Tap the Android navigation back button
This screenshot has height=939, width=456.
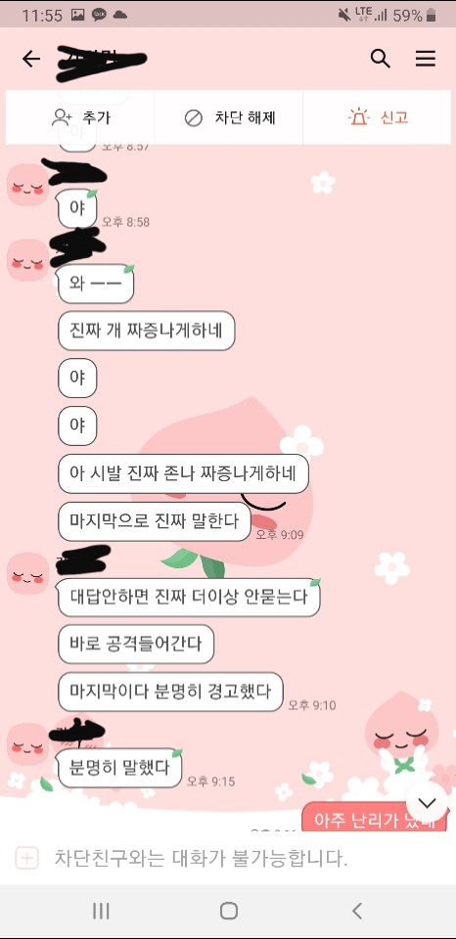tap(357, 911)
